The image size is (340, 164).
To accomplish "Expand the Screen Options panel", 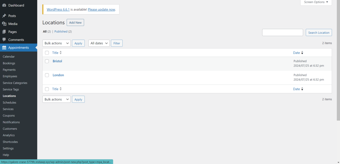I will [x=316, y=2].
